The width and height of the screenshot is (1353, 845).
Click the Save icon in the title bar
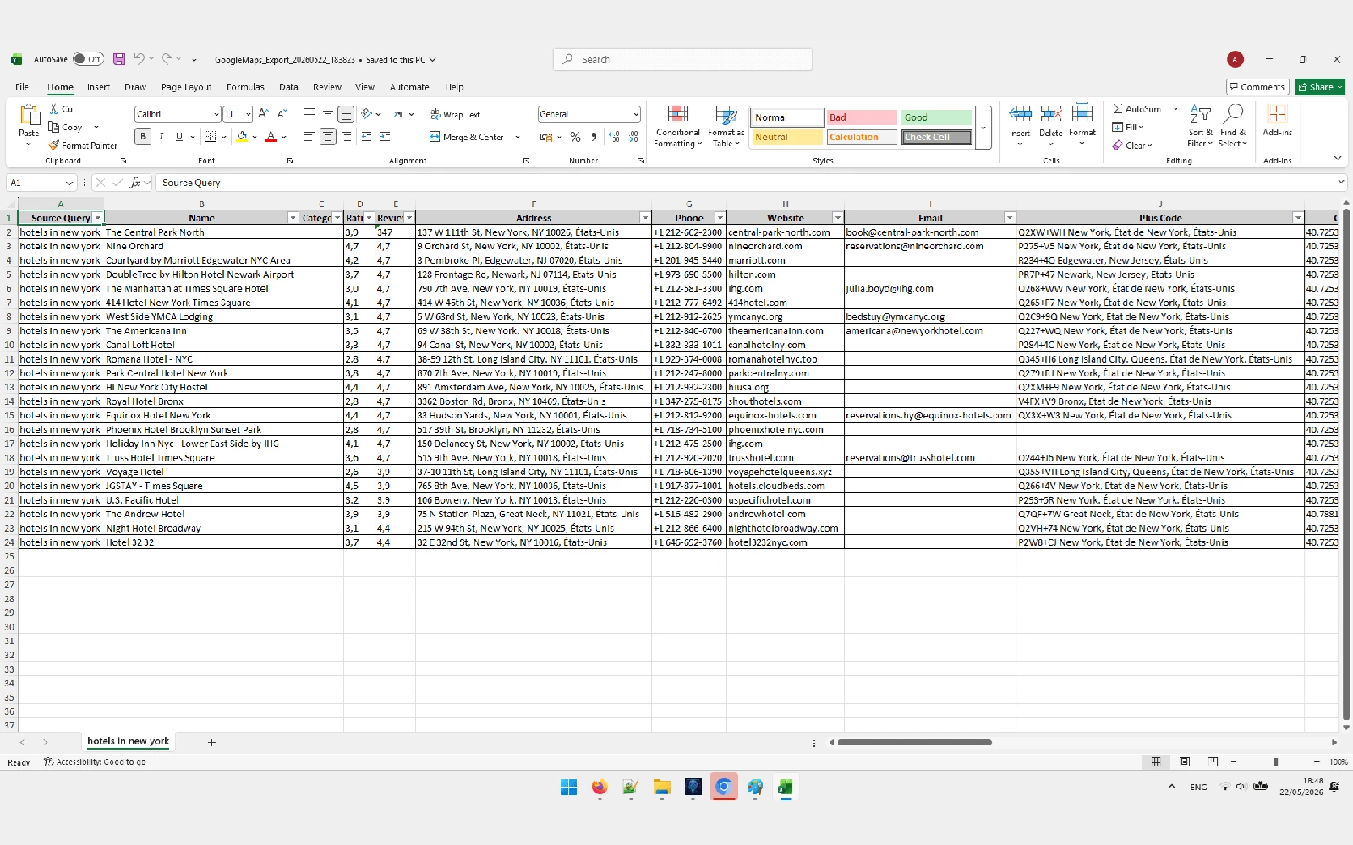click(119, 59)
